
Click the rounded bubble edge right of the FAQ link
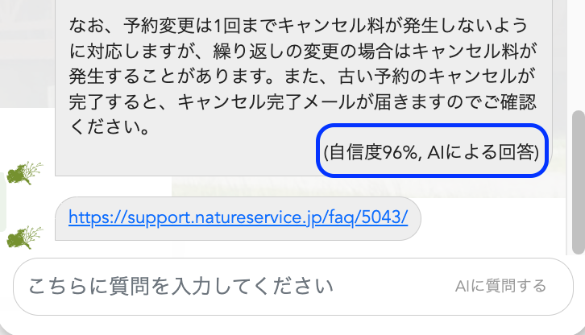click(414, 218)
